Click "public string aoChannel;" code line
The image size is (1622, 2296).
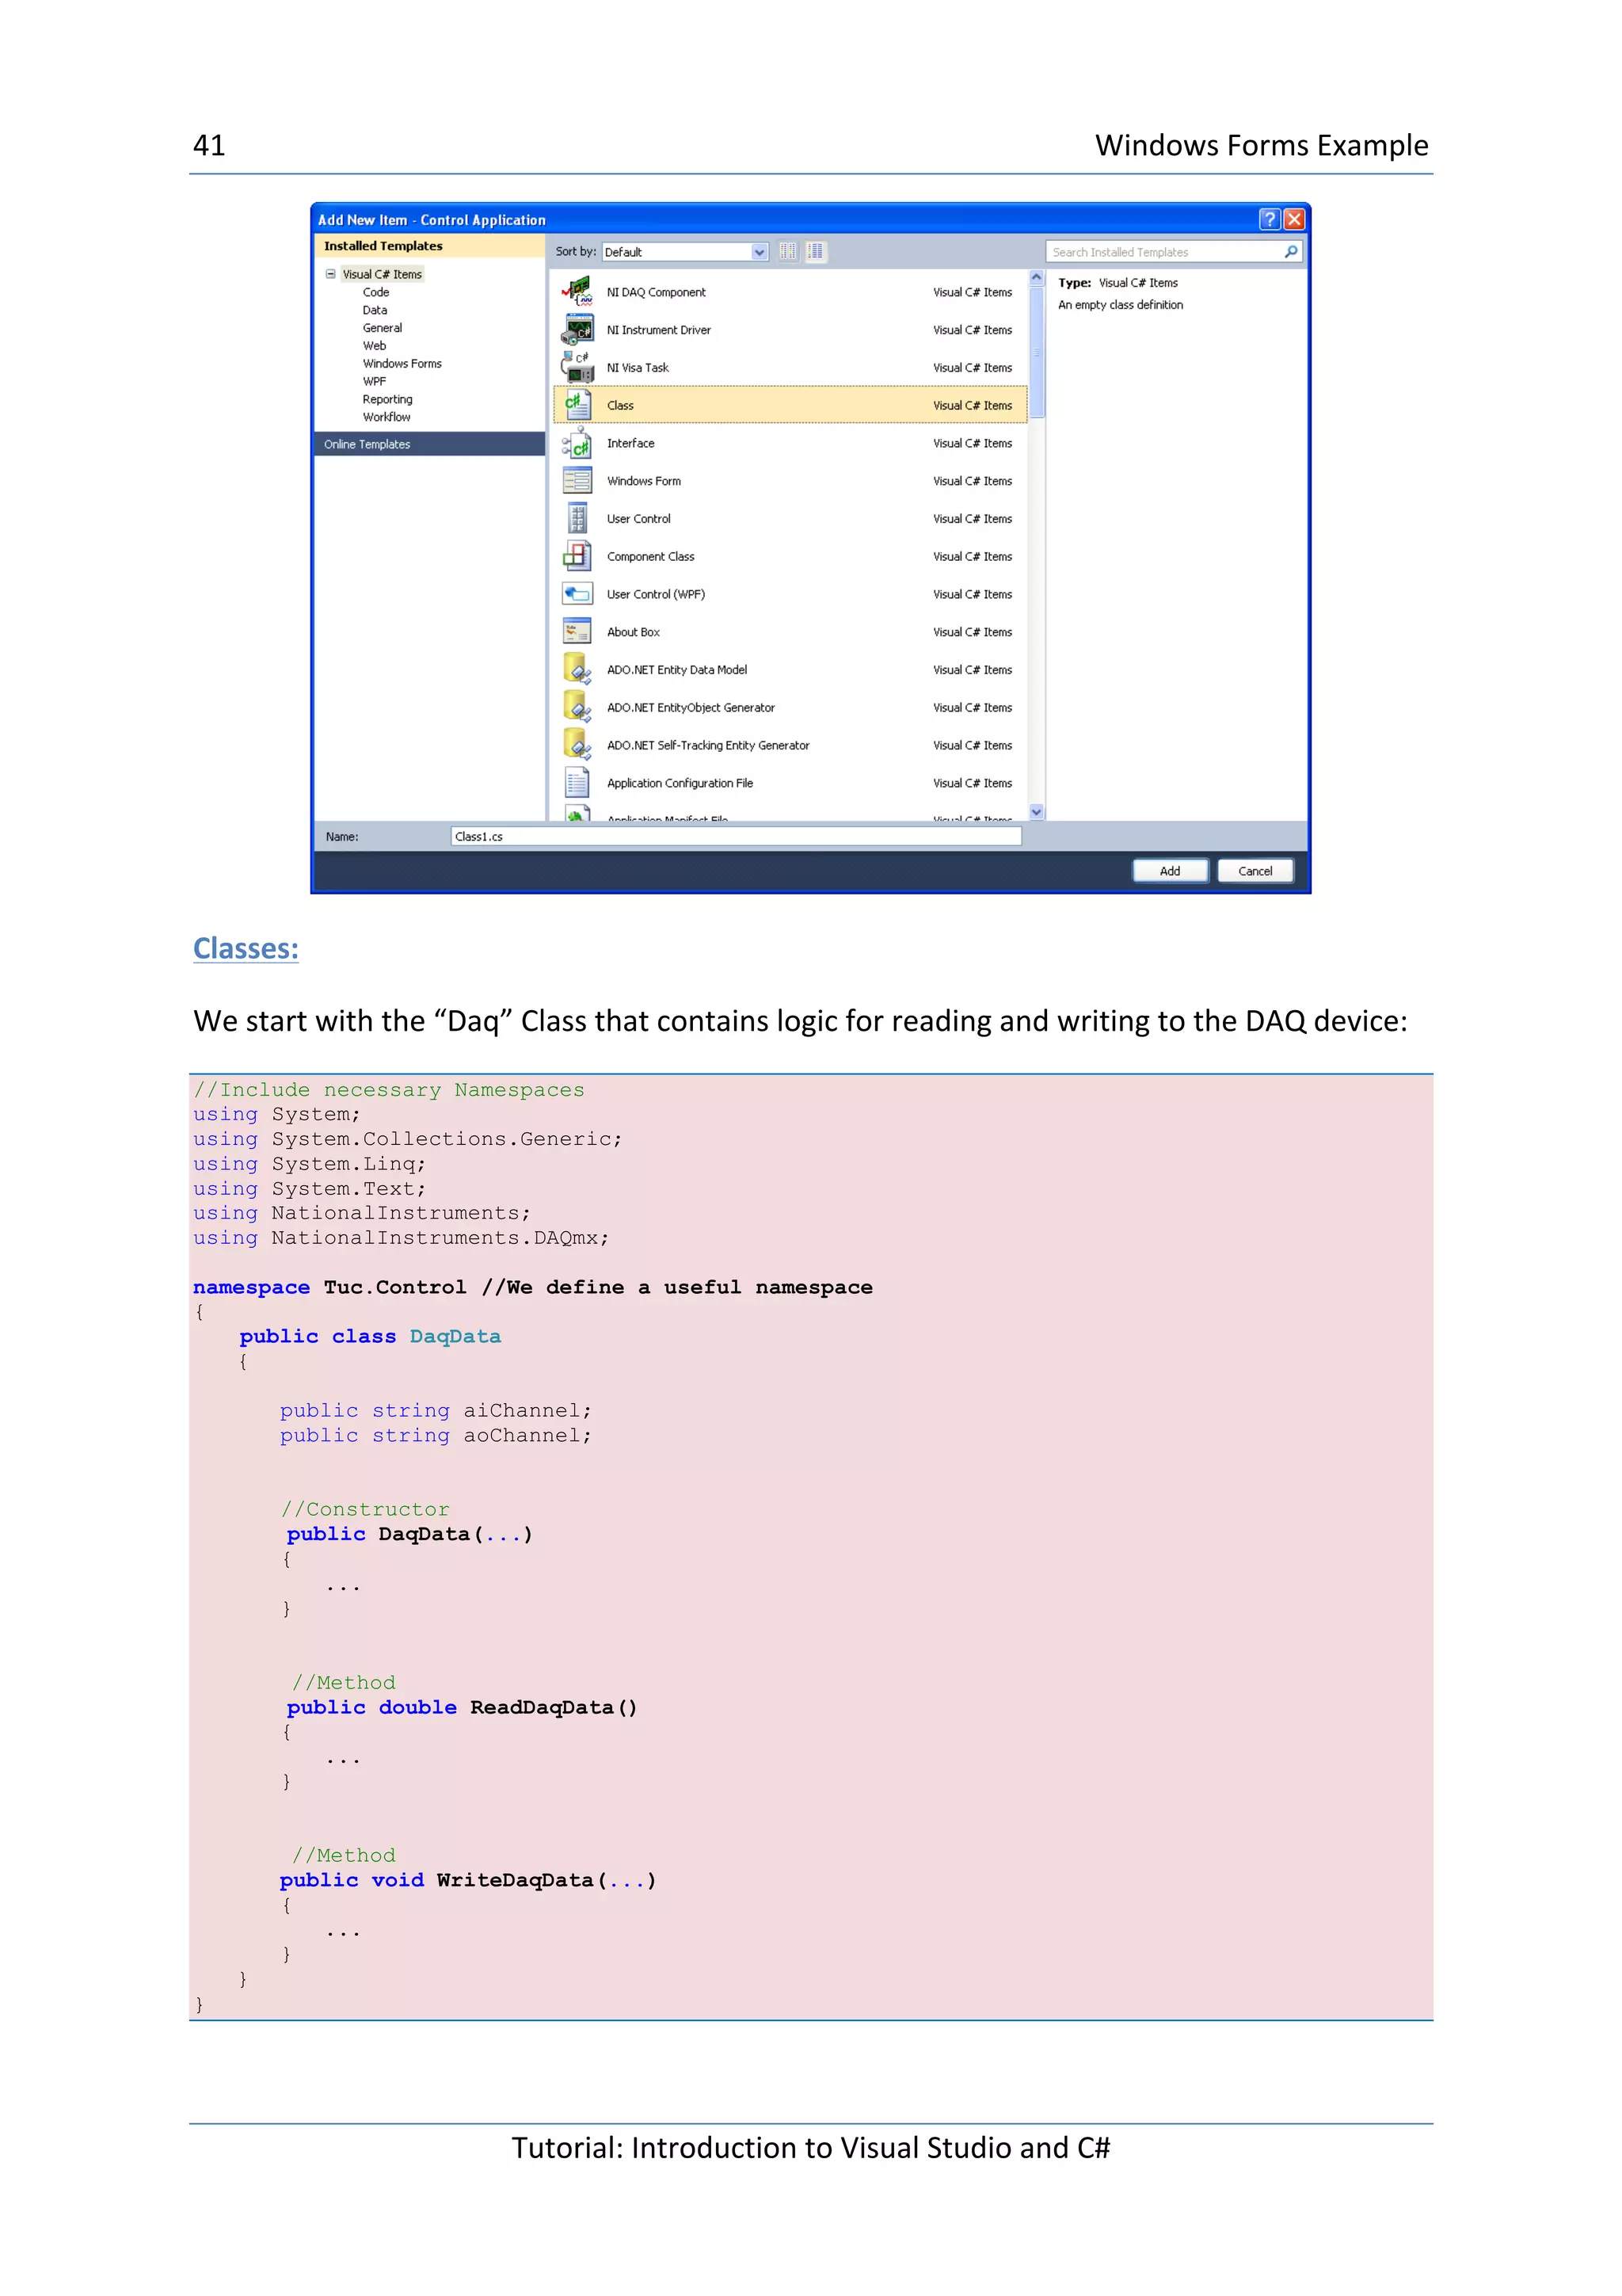coord(436,1435)
